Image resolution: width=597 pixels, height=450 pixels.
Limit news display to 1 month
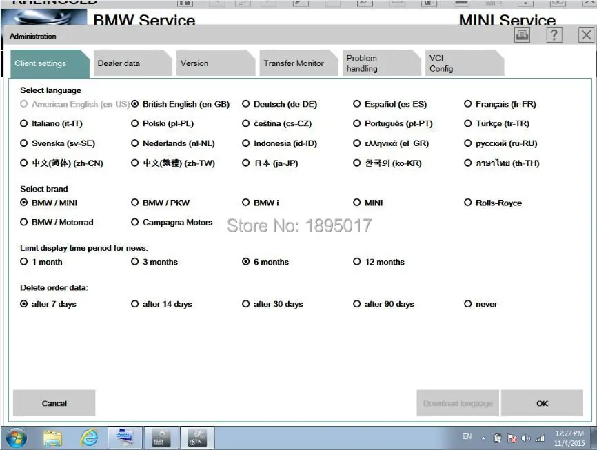click(41, 262)
